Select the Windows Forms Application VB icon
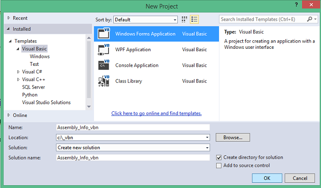321x188 pixels. (104, 34)
